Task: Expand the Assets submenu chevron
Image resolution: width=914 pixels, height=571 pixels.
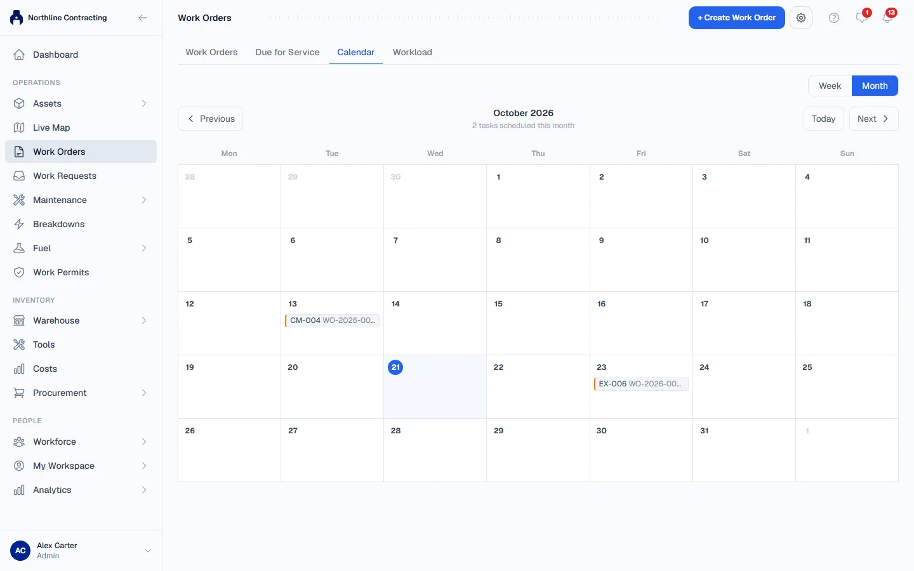Action: [144, 103]
